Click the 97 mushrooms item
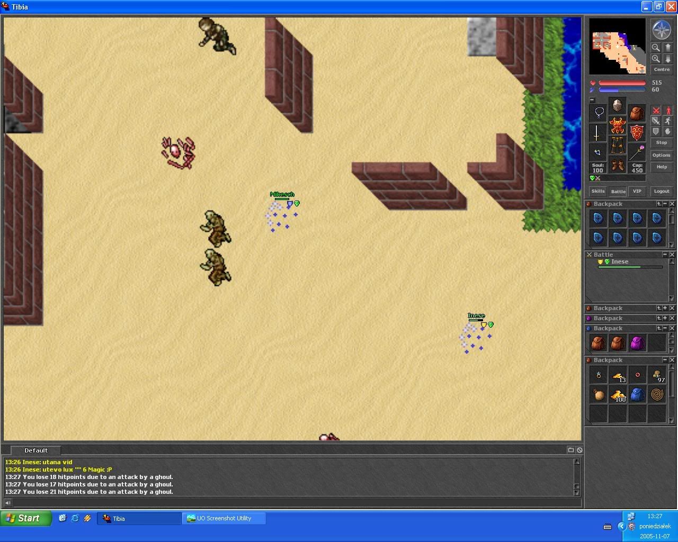This screenshot has height=542, width=678. click(x=657, y=375)
